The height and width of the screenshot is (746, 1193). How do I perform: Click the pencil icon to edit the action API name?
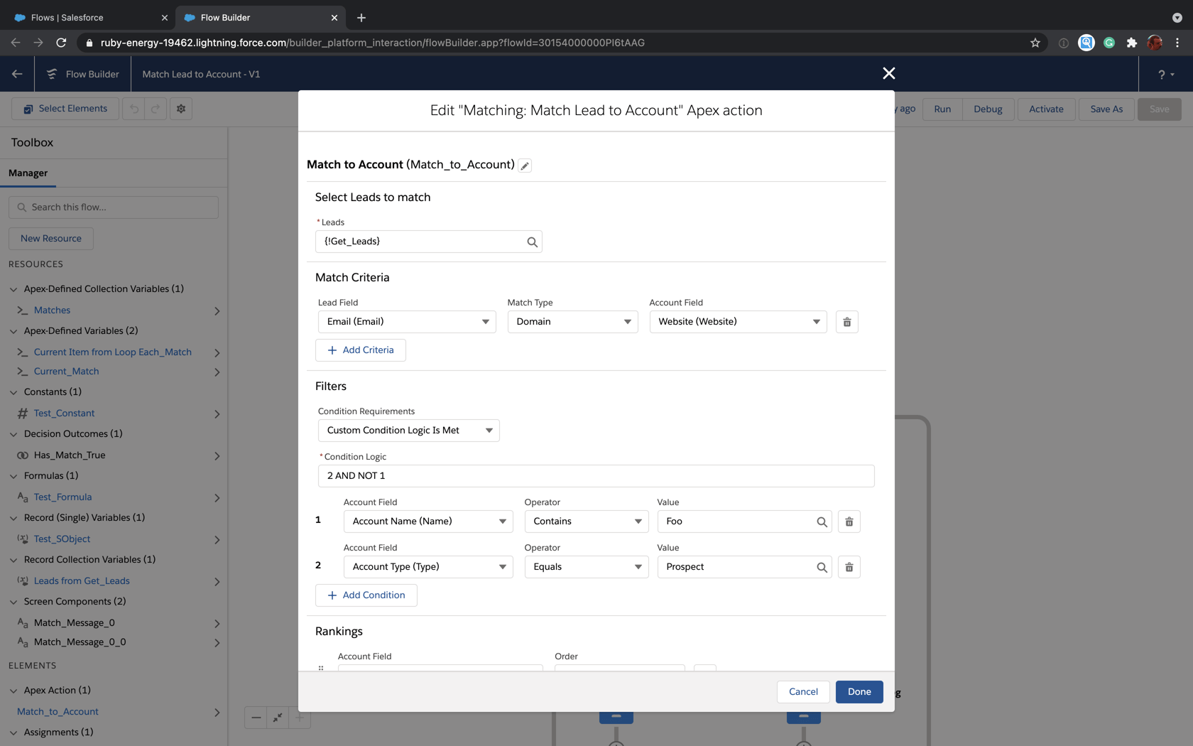click(x=525, y=165)
